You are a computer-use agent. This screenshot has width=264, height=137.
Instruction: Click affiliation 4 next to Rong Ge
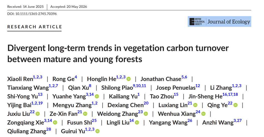click(76, 77)
